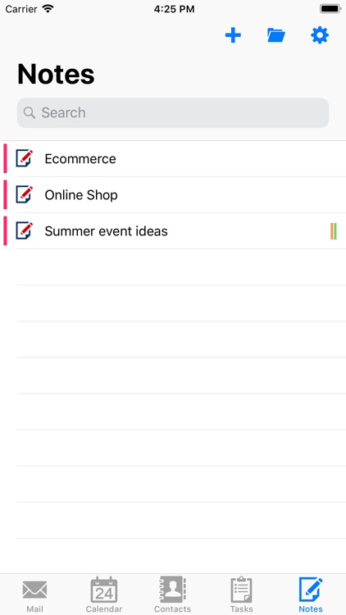346x615 pixels.
Task: Click the note icon beside Ecommerce
Action: [x=25, y=158]
